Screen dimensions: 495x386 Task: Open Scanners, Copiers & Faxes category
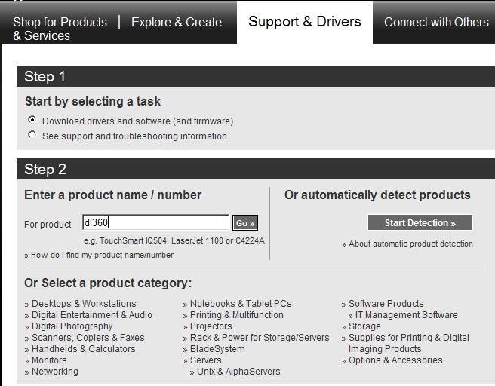coord(88,338)
